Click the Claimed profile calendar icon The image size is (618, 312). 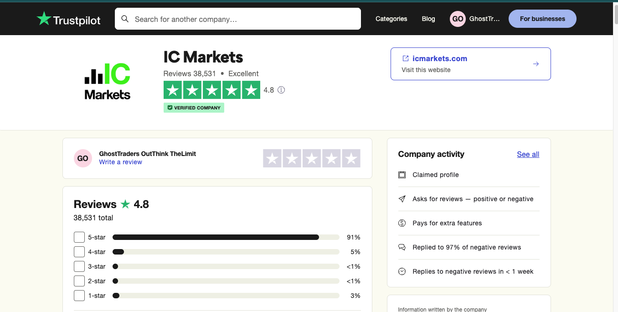[402, 175]
